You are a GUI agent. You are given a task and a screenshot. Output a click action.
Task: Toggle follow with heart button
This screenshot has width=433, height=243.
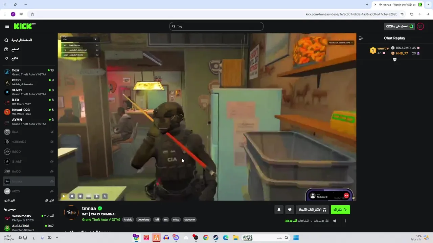[x=290, y=210]
